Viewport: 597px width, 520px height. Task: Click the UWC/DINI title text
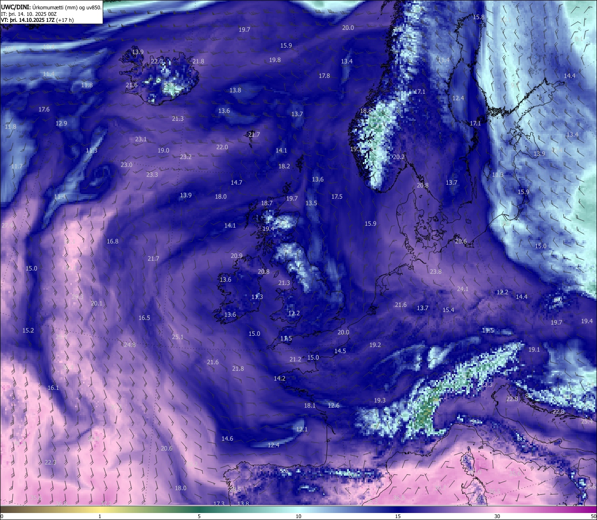[x=51, y=7]
